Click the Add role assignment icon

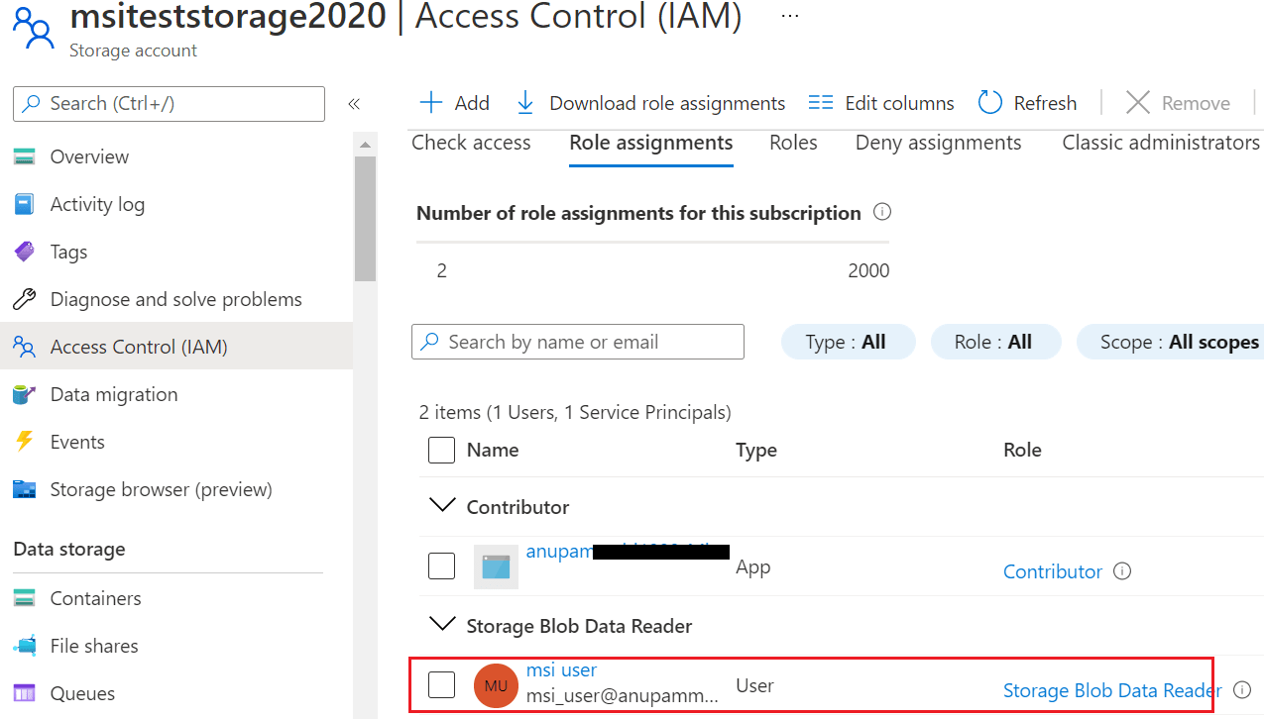(431, 102)
